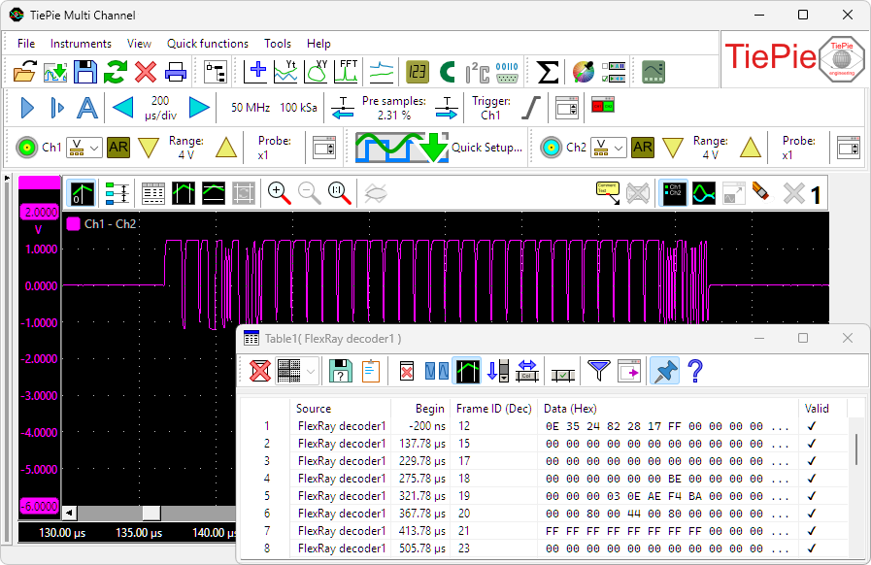Click the green refresh arrows icon

click(115, 72)
